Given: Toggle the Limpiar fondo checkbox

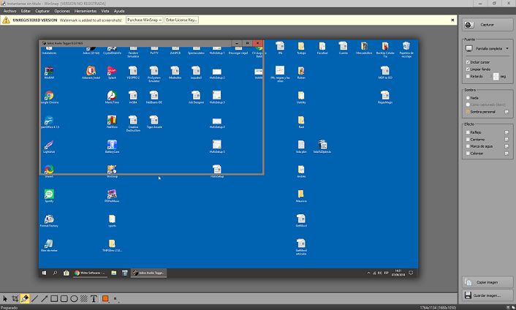Looking at the screenshot, I should 468,69.
